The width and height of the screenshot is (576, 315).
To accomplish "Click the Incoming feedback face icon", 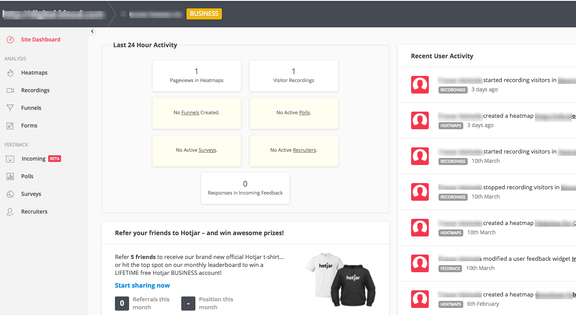I will [10, 159].
